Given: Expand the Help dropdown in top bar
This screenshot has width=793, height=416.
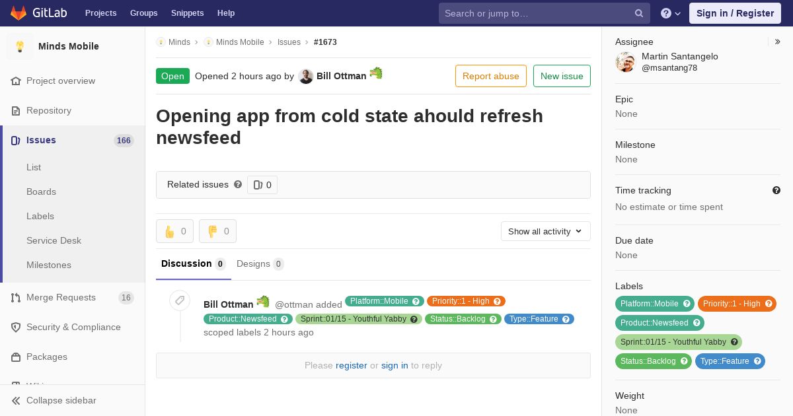Looking at the screenshot, I should (x=671, y=13).
